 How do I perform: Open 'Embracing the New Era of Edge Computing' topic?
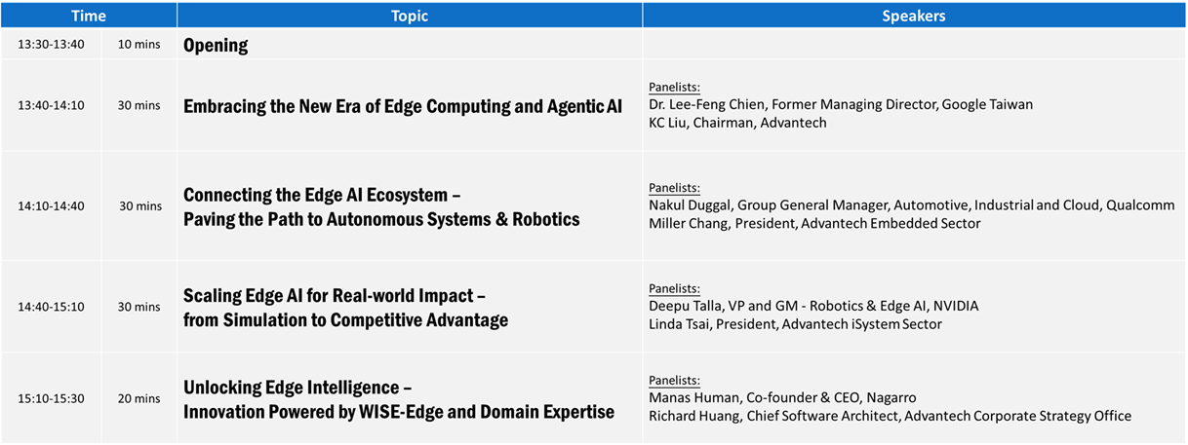403,106
